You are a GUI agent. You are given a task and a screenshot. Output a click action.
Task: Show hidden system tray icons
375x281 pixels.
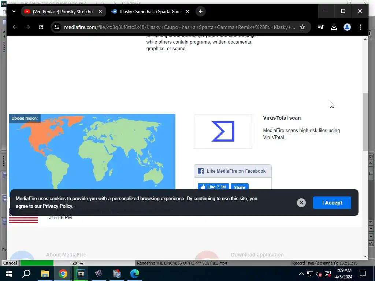pyautogui.click(x=301, y=274)
